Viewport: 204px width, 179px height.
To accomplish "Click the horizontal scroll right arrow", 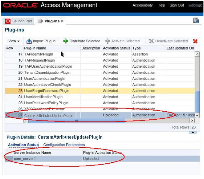I will pyautogui.click(x=192, y=121).
